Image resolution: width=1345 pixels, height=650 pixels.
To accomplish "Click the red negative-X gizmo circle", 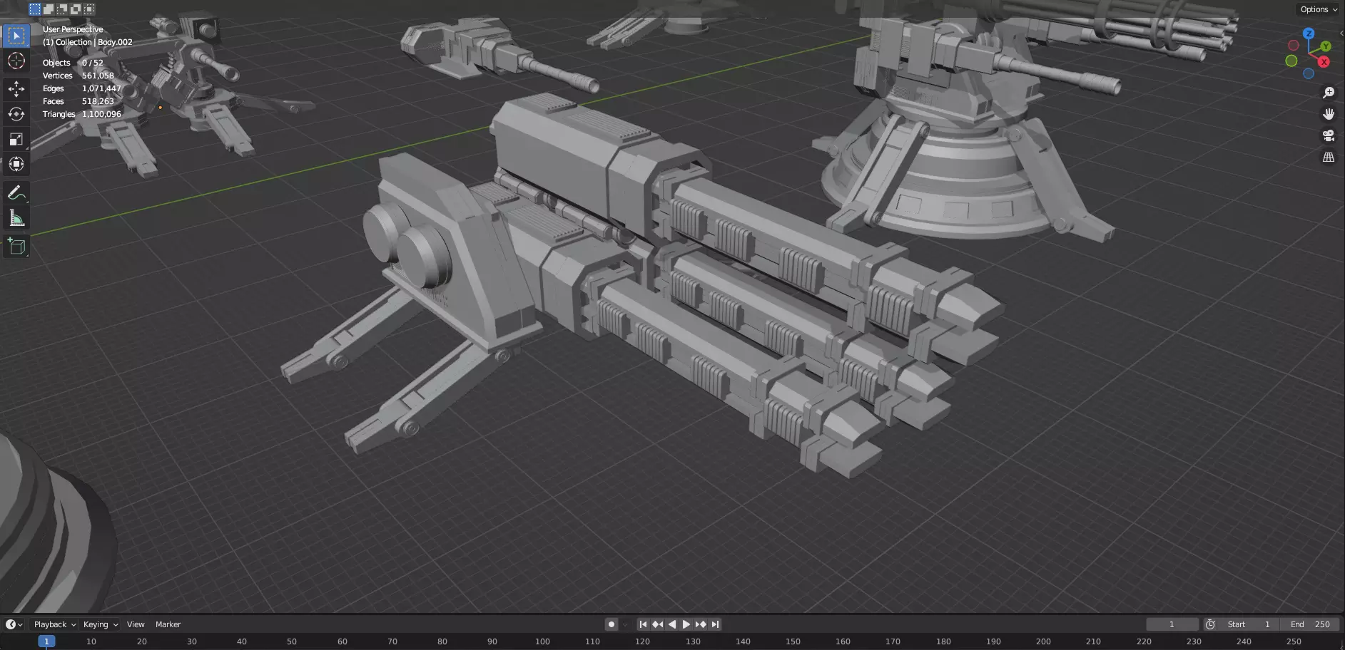I will coord(1293,46).
